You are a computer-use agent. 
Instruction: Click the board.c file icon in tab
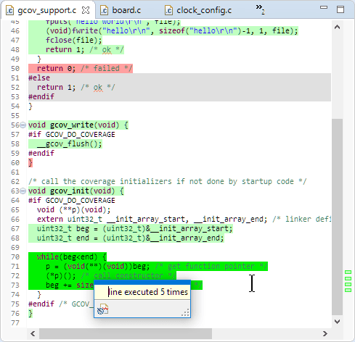[x=104, y=11]
